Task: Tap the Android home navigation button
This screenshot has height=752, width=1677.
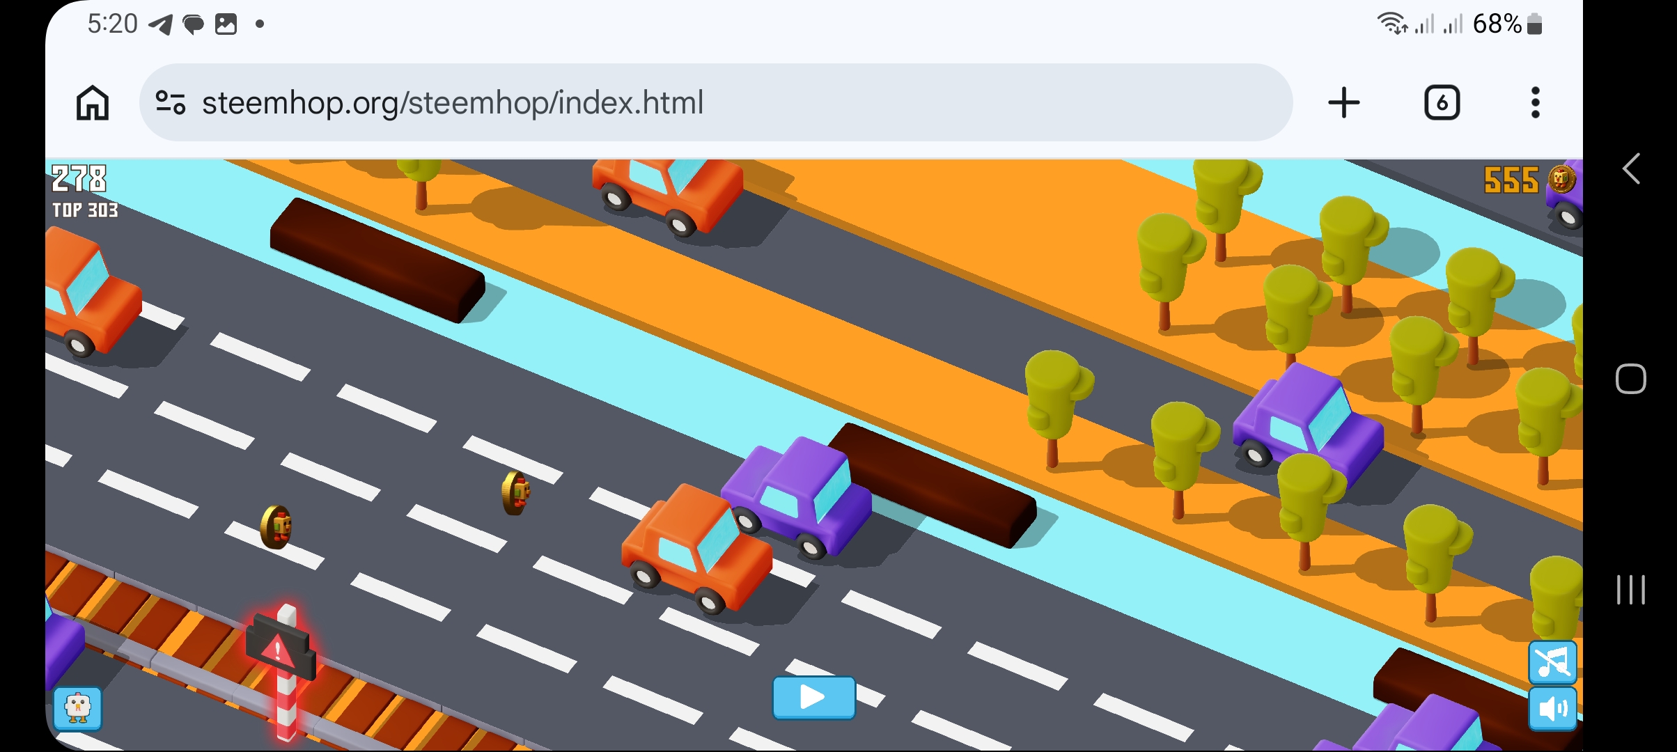Action: (x=1631, y=379)
